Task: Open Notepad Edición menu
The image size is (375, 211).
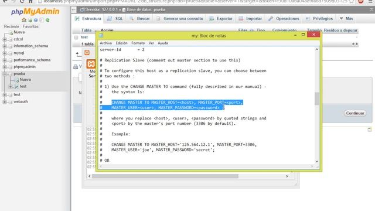Action: [x=121, y=43]
